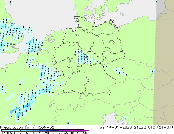Click the legend label "25"
Screen dimensions: 174x134
53,133
